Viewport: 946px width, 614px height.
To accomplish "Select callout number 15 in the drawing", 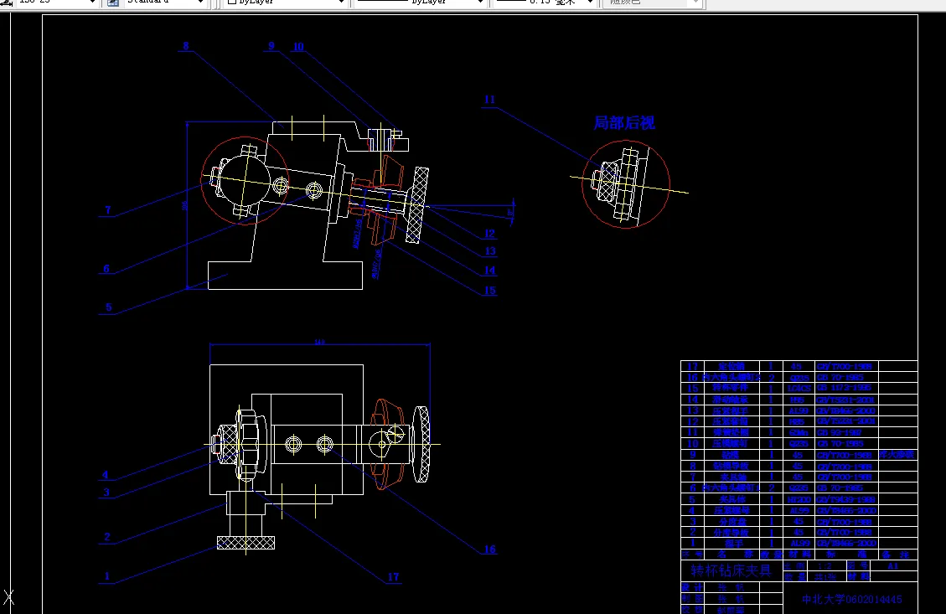I will click(x=490, y=291).
